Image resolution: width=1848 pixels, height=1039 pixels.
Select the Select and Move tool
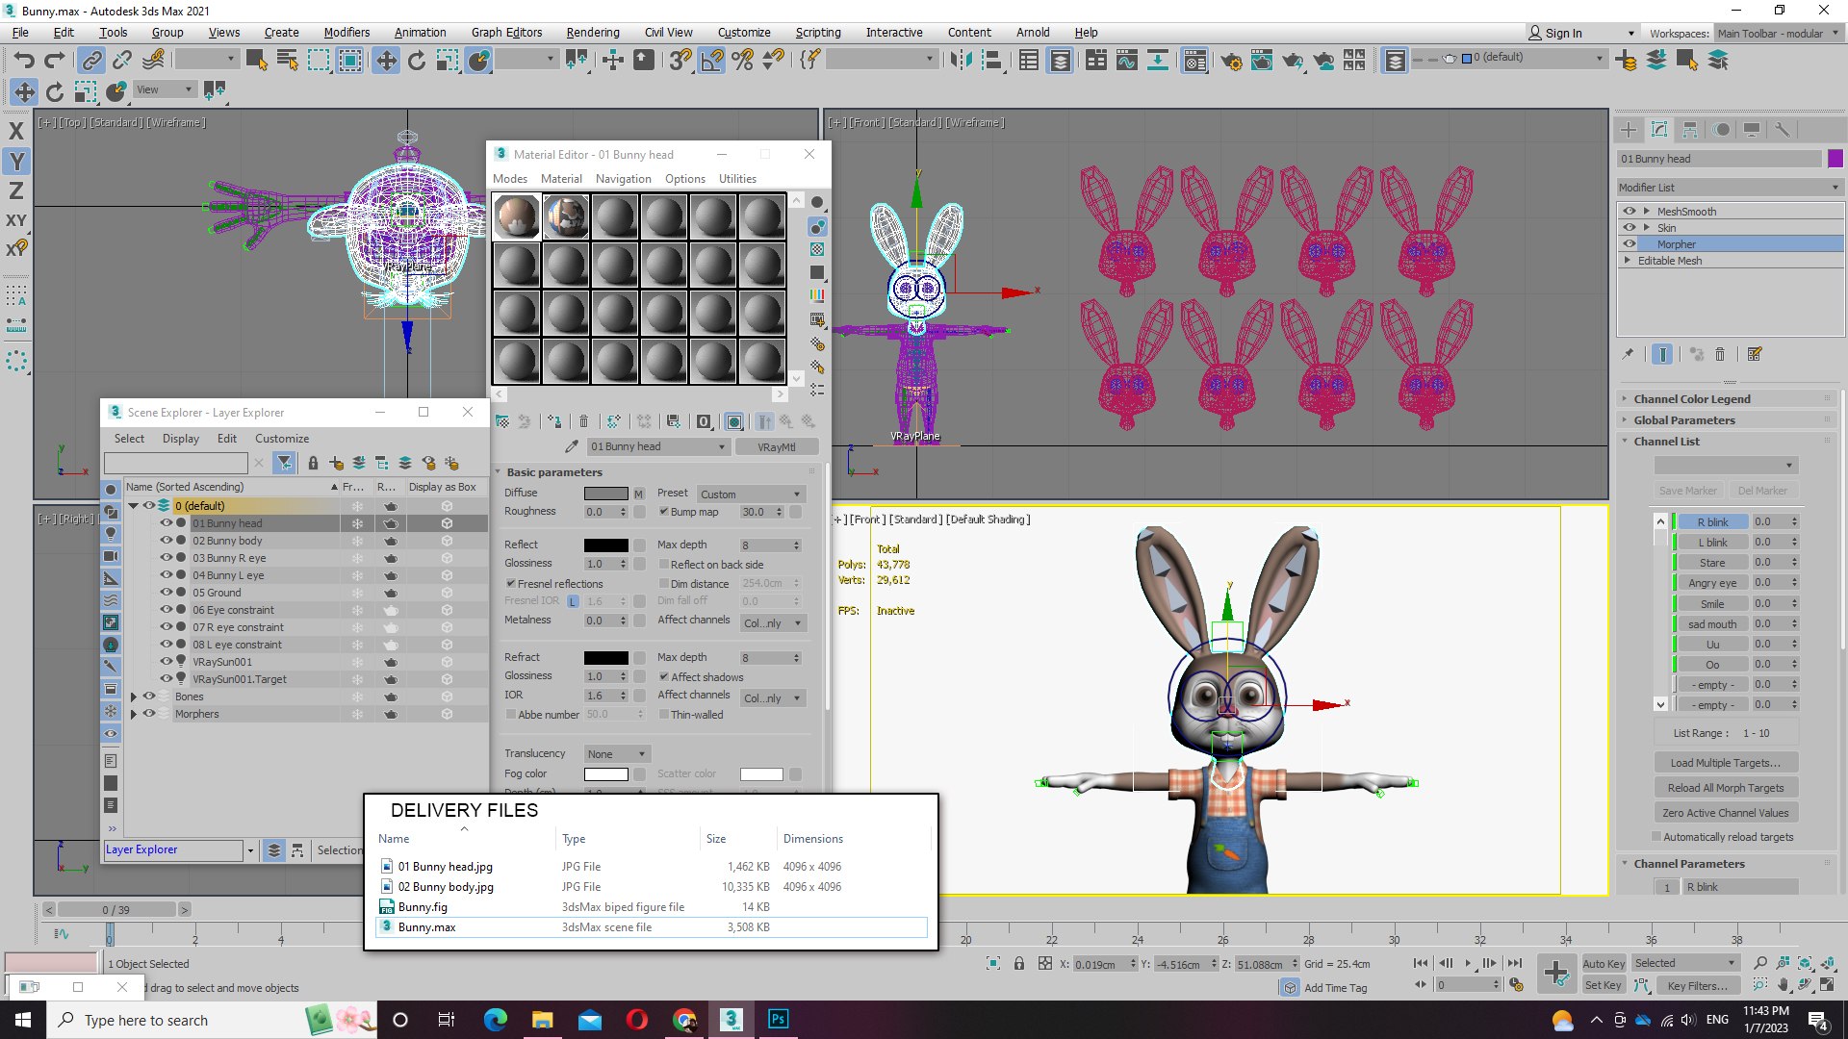click(x=386, y=61)
